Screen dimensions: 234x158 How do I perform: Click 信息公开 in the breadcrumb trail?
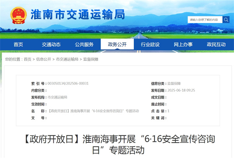(43, 59)
